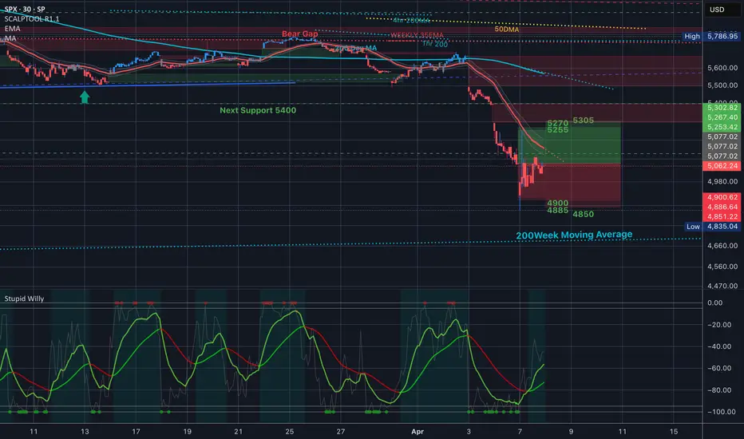This screenshot has width=744, height=439.
Task: Click the WEEKLY 35EMA annotation
Action: point(417,35)
